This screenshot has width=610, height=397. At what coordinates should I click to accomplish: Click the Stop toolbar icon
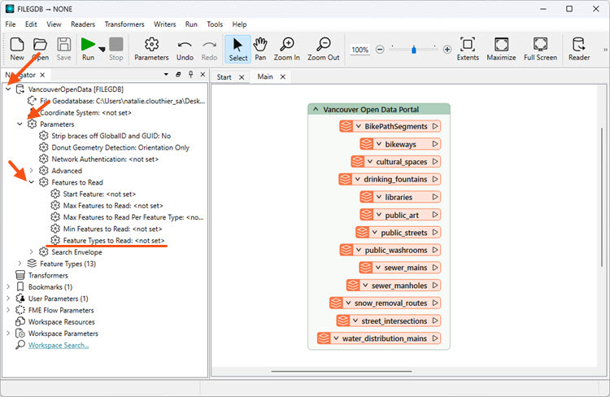coord(116,49)
